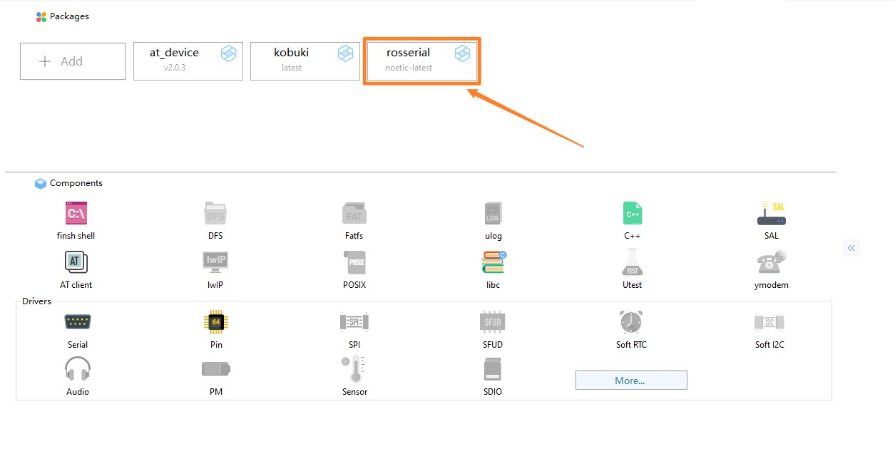Click the ymodem telephone icon

(771, 262)
